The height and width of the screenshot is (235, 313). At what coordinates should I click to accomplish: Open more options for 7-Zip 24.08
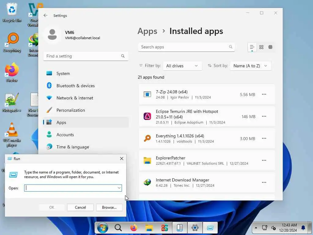coord(264,94)
